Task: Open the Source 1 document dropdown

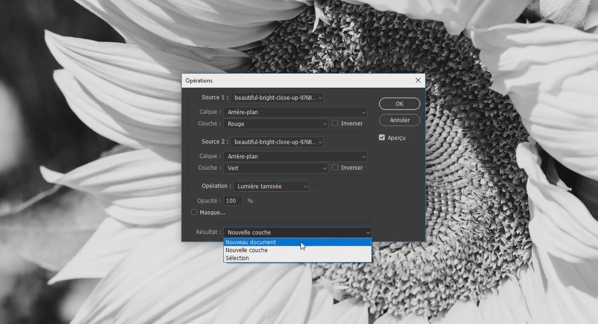Action: click(x=277, y=97)
